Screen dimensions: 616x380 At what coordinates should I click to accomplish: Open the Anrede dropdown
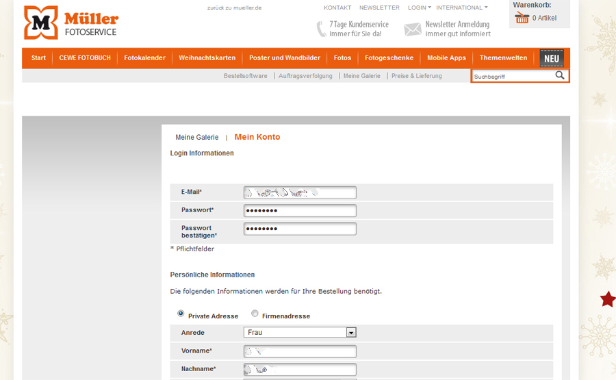tap(300, 333)
